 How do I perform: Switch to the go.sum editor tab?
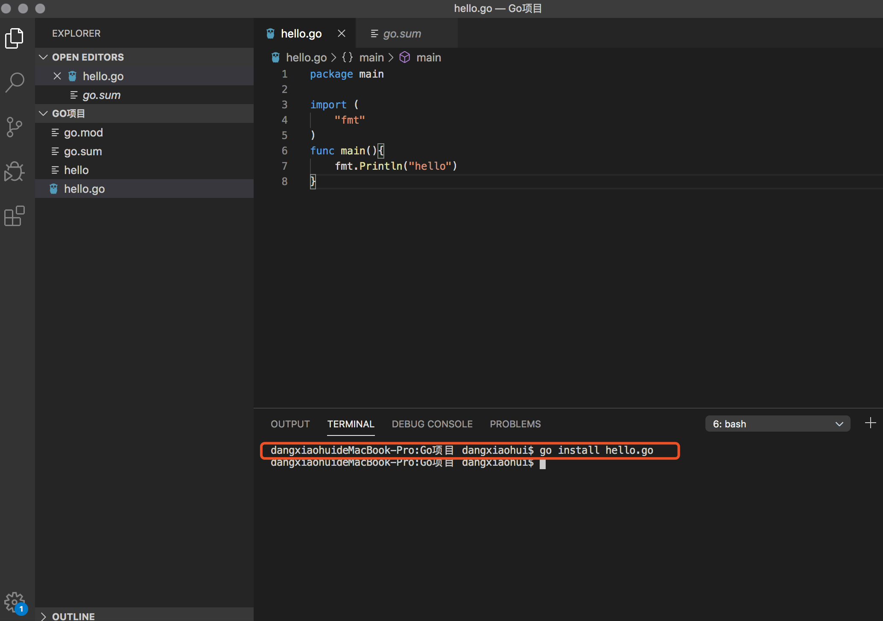pyautogui.click(x=401, y=33)
